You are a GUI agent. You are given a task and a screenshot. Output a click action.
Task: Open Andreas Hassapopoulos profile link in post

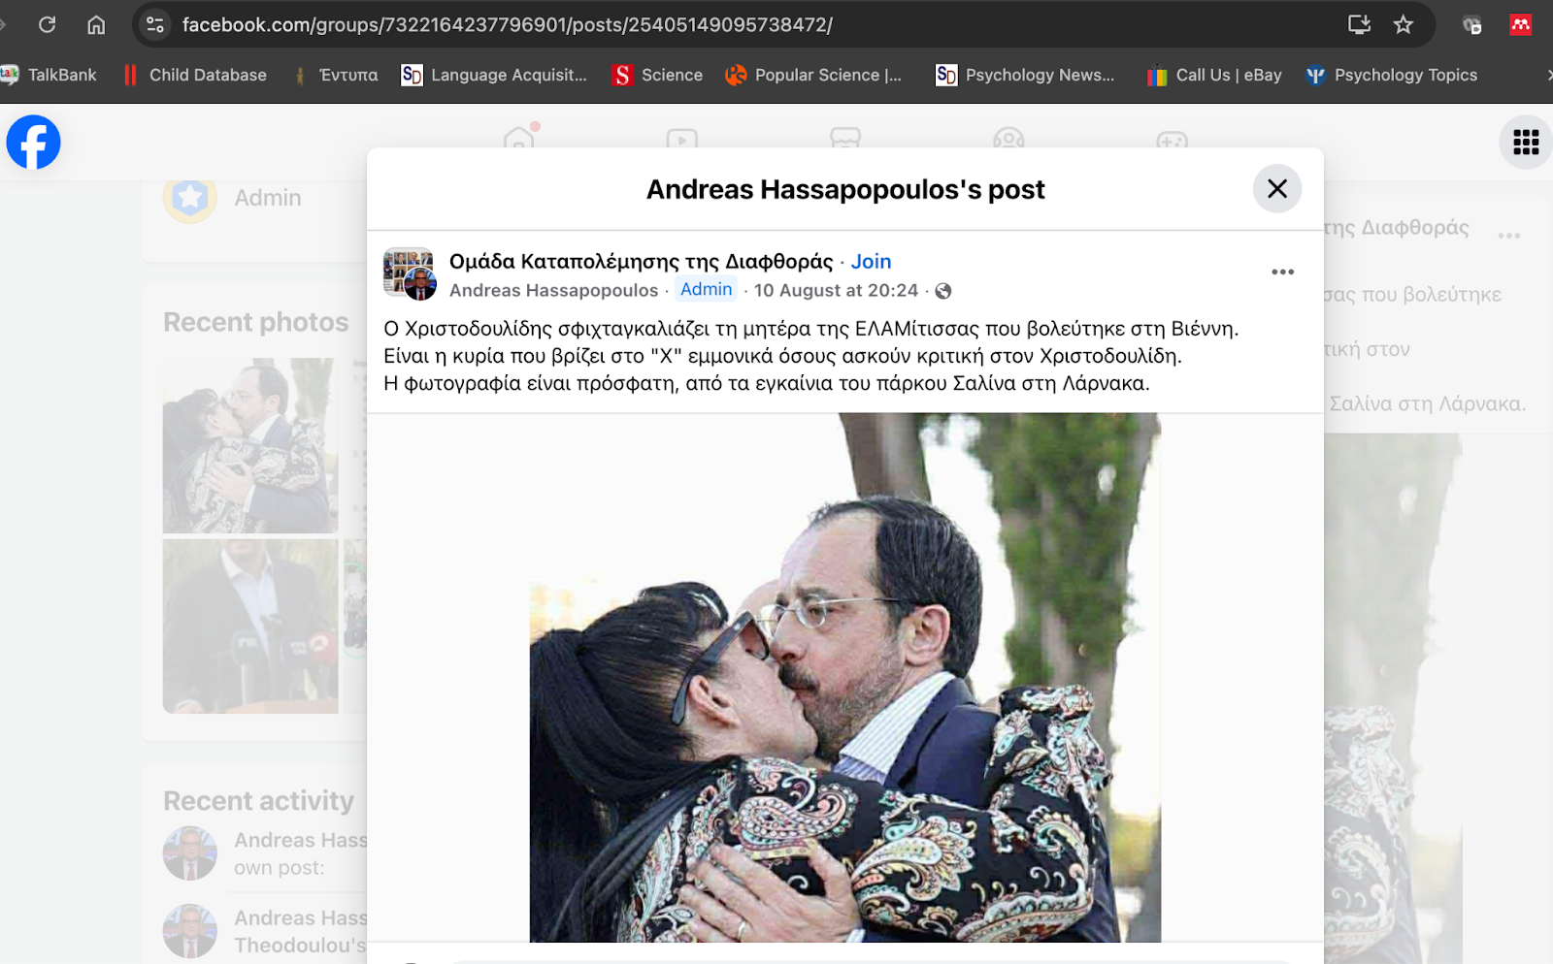tap(553, 290)
